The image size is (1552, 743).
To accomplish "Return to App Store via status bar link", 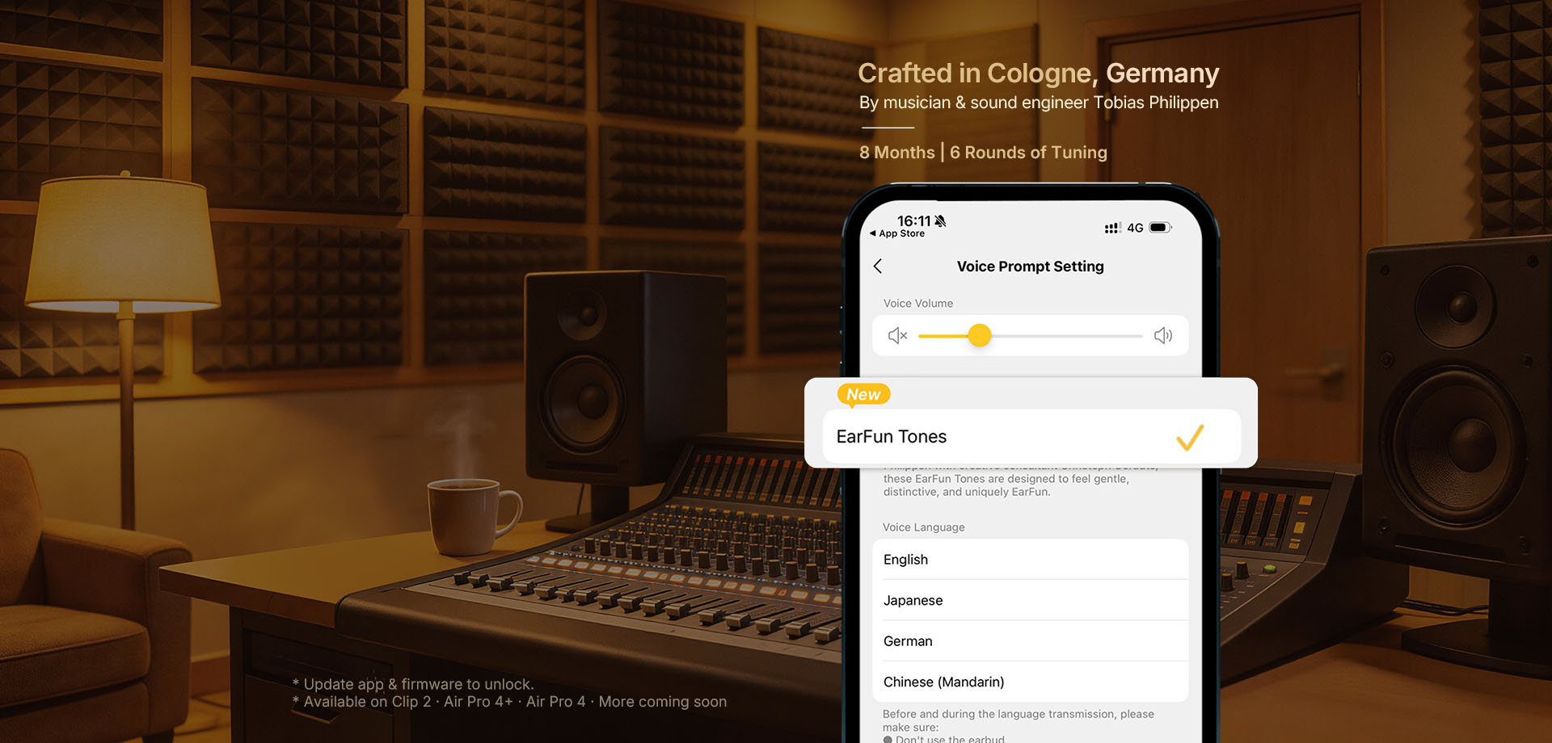I will [897, 233].
